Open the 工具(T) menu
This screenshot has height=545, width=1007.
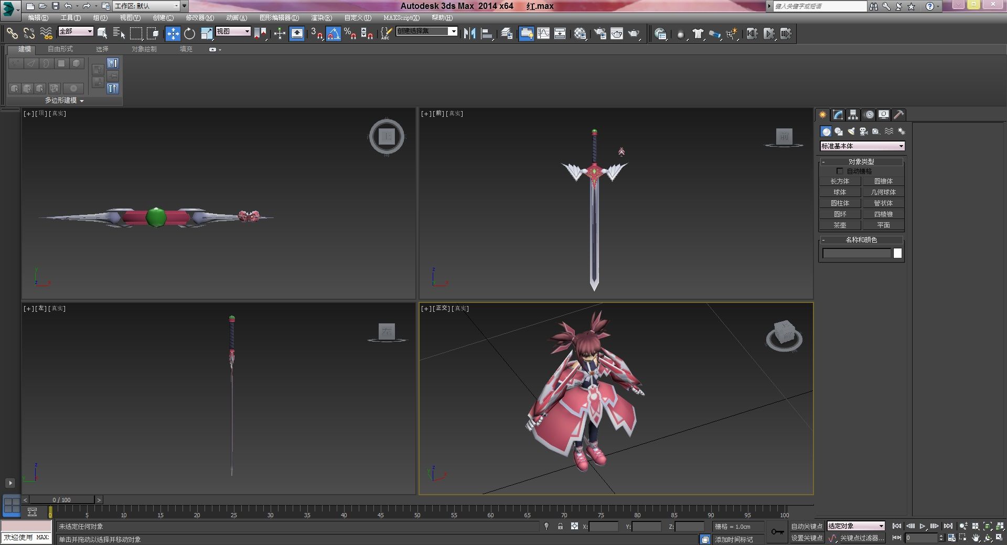(x=70, y=18)
